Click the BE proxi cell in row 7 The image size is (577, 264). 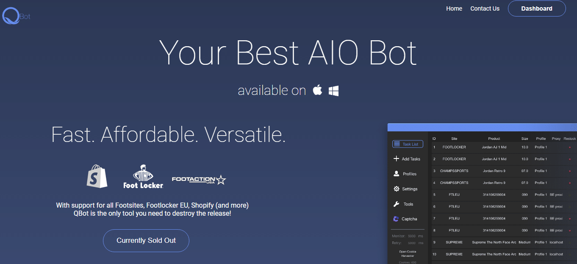pos(556,219)
